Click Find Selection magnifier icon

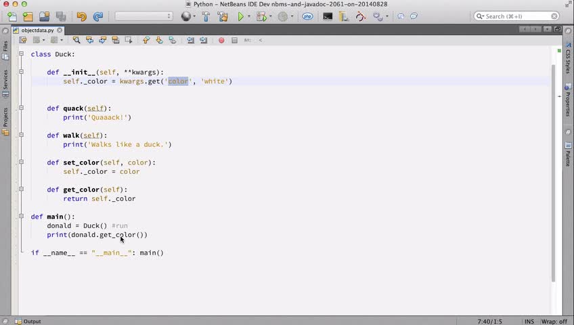tap(76, 40)
